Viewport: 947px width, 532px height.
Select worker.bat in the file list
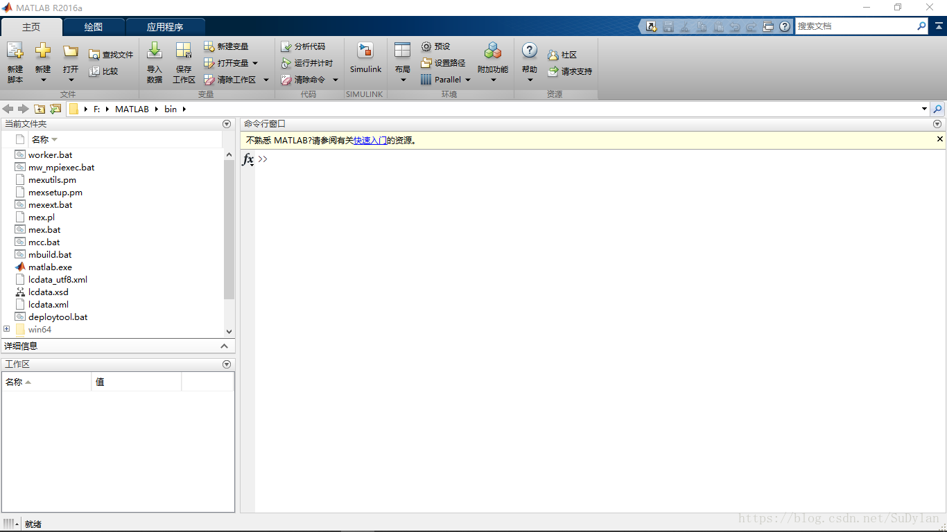[50, 155]
